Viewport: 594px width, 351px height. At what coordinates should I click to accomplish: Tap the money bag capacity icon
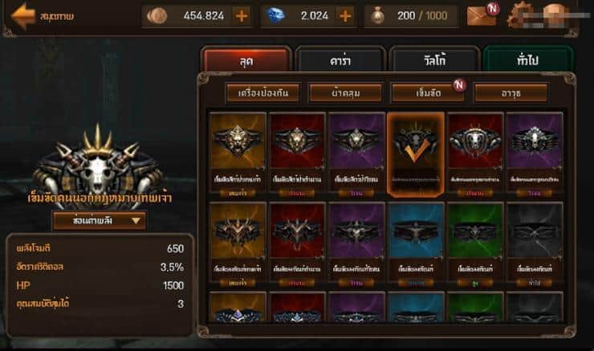click(x=377, y=16)
